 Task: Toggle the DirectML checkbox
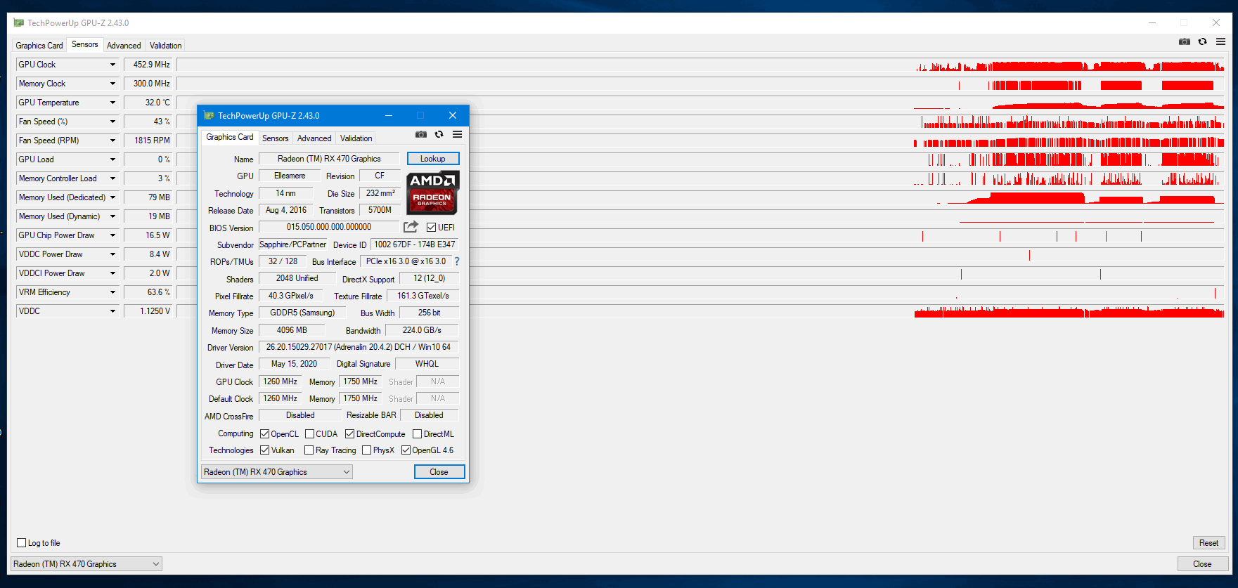[417, 434]
